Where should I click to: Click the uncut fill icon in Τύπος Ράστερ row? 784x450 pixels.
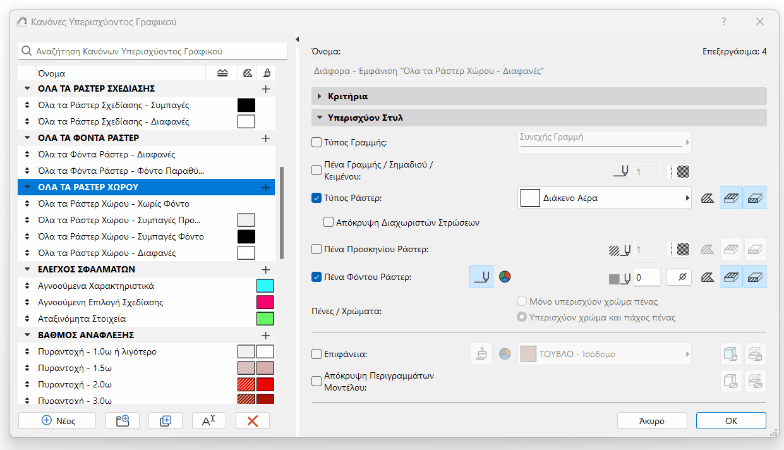[x=708, y=198]
